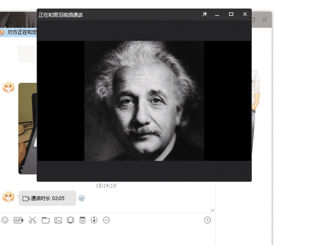Open the emoji picker in chat toolbar
Viewport: 330px width, 245px height.
[5, 220]
